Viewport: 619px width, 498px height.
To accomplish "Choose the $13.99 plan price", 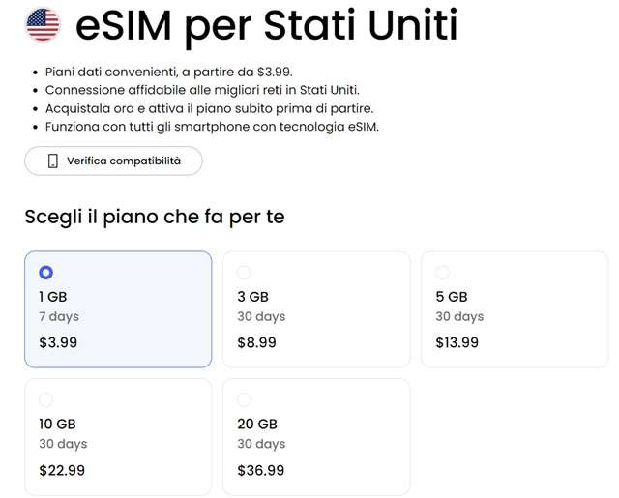I will pyautogui.click(x=457, y=341).
